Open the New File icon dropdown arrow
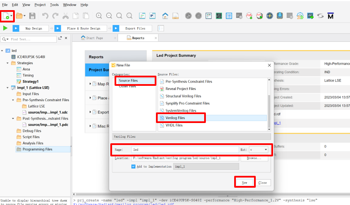The height and width of the screenshot is (205, 350). (x=11, y=16)
